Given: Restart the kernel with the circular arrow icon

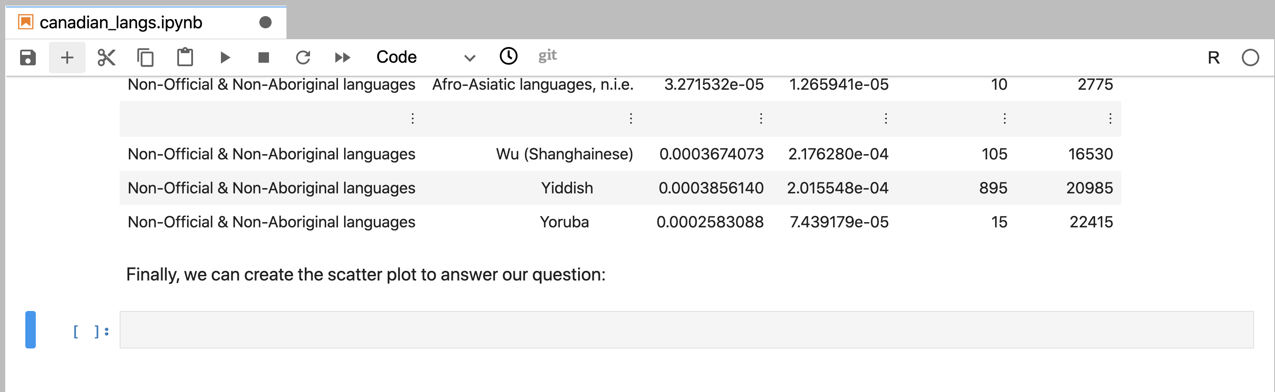Looking at the screenshot, I should point(303,58).
